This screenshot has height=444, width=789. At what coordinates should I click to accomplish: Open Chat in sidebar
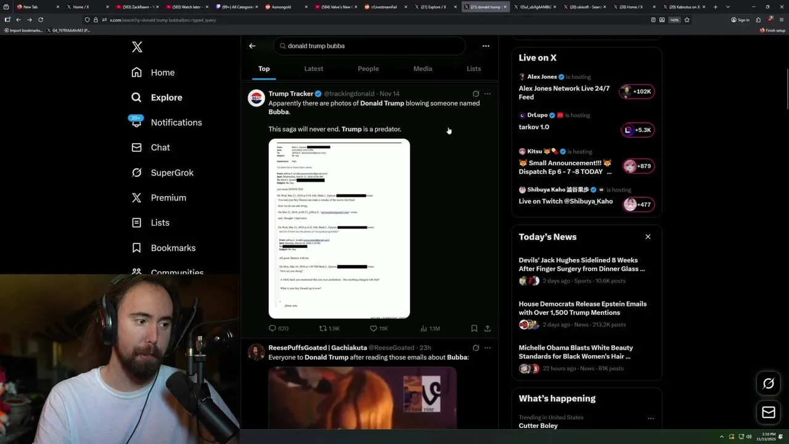point(150,147)
